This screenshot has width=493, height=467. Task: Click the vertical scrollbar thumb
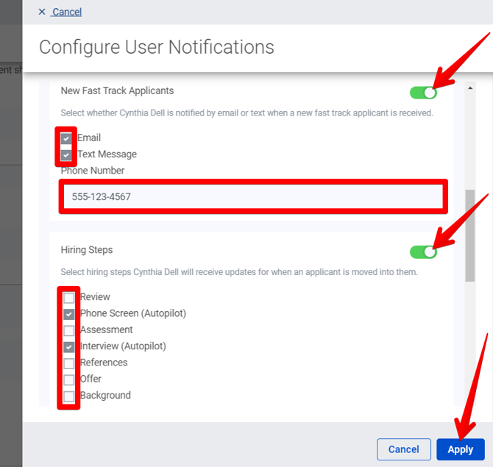point(470,235)
